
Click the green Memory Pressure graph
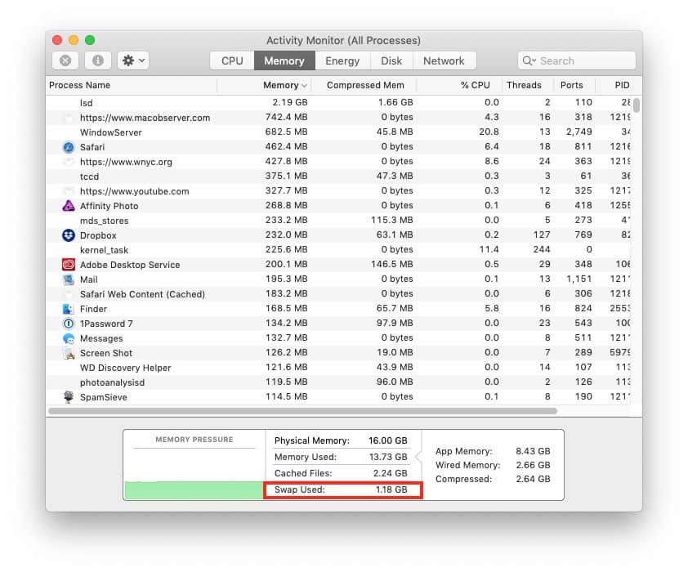click(193, 489)
